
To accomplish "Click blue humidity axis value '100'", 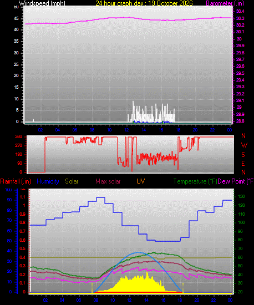I will coord(8,190).
